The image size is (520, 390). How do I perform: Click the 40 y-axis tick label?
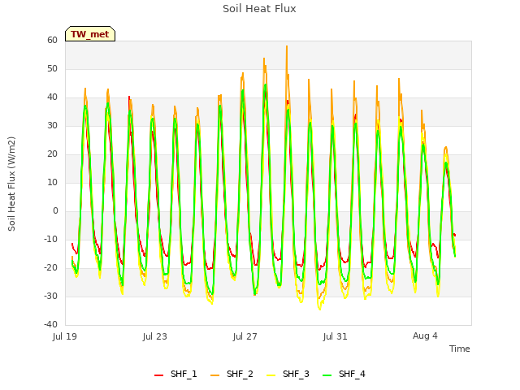click(x=52, y=97)
